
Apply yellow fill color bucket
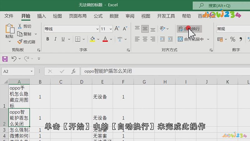(92, 39)
